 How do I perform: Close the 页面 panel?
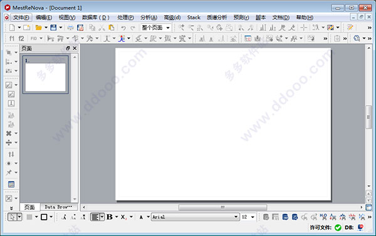pyautogui.click(x=75, y=48)
